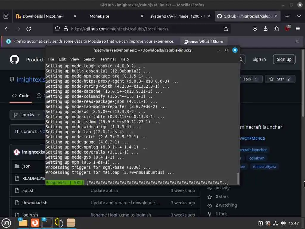Open the json folder
The width and height of the screenshot is (305, 229).
[x=26, y=166]
